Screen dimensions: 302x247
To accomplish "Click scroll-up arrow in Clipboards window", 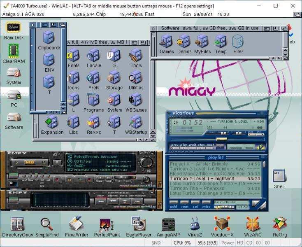I will [63, 104].
